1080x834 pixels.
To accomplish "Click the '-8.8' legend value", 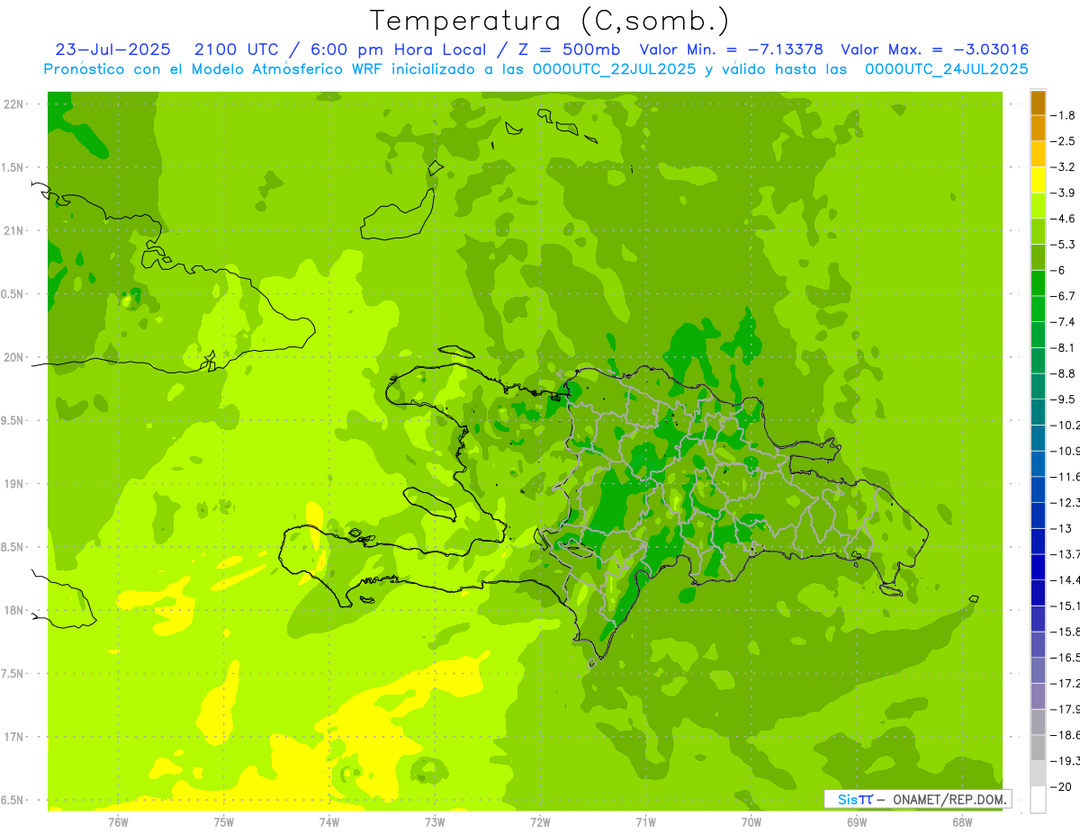I will pos(1065,373).
